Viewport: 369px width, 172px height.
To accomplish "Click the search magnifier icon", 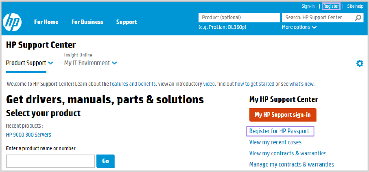I will point(358,17).
